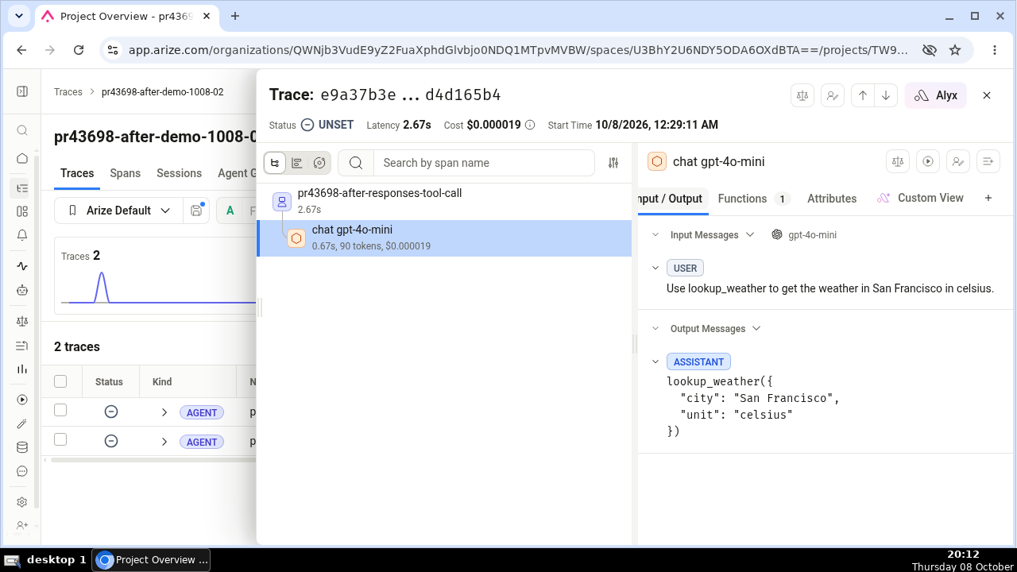Image resolution: width=1017 pixels, height=572 pixels.
Task: Click the invite user icon in sidebar
Action: [22, 526]
